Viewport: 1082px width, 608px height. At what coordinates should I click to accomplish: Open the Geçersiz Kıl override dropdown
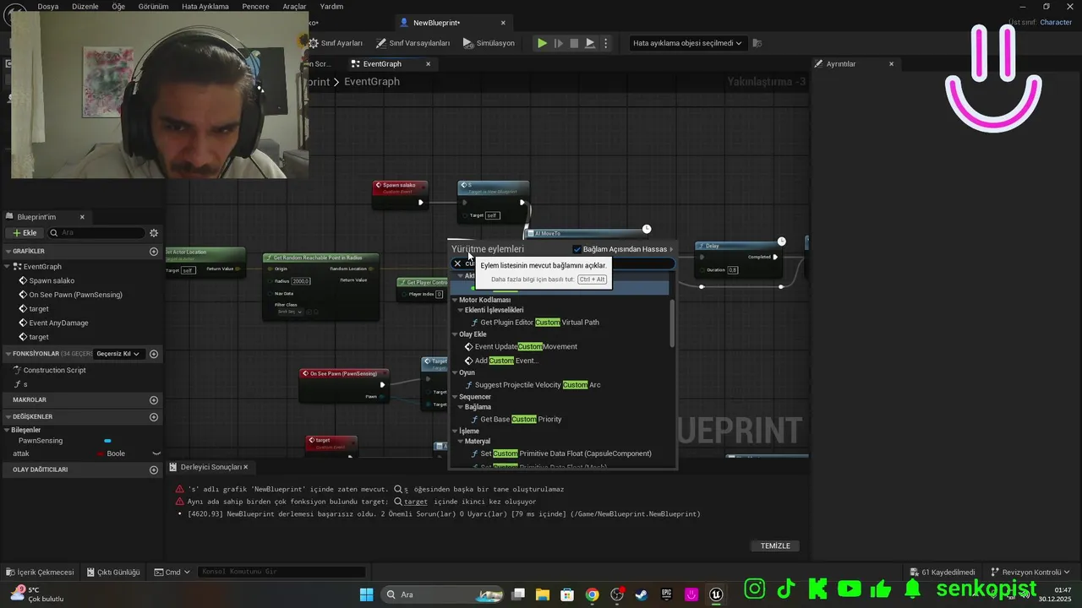(118, 354)
